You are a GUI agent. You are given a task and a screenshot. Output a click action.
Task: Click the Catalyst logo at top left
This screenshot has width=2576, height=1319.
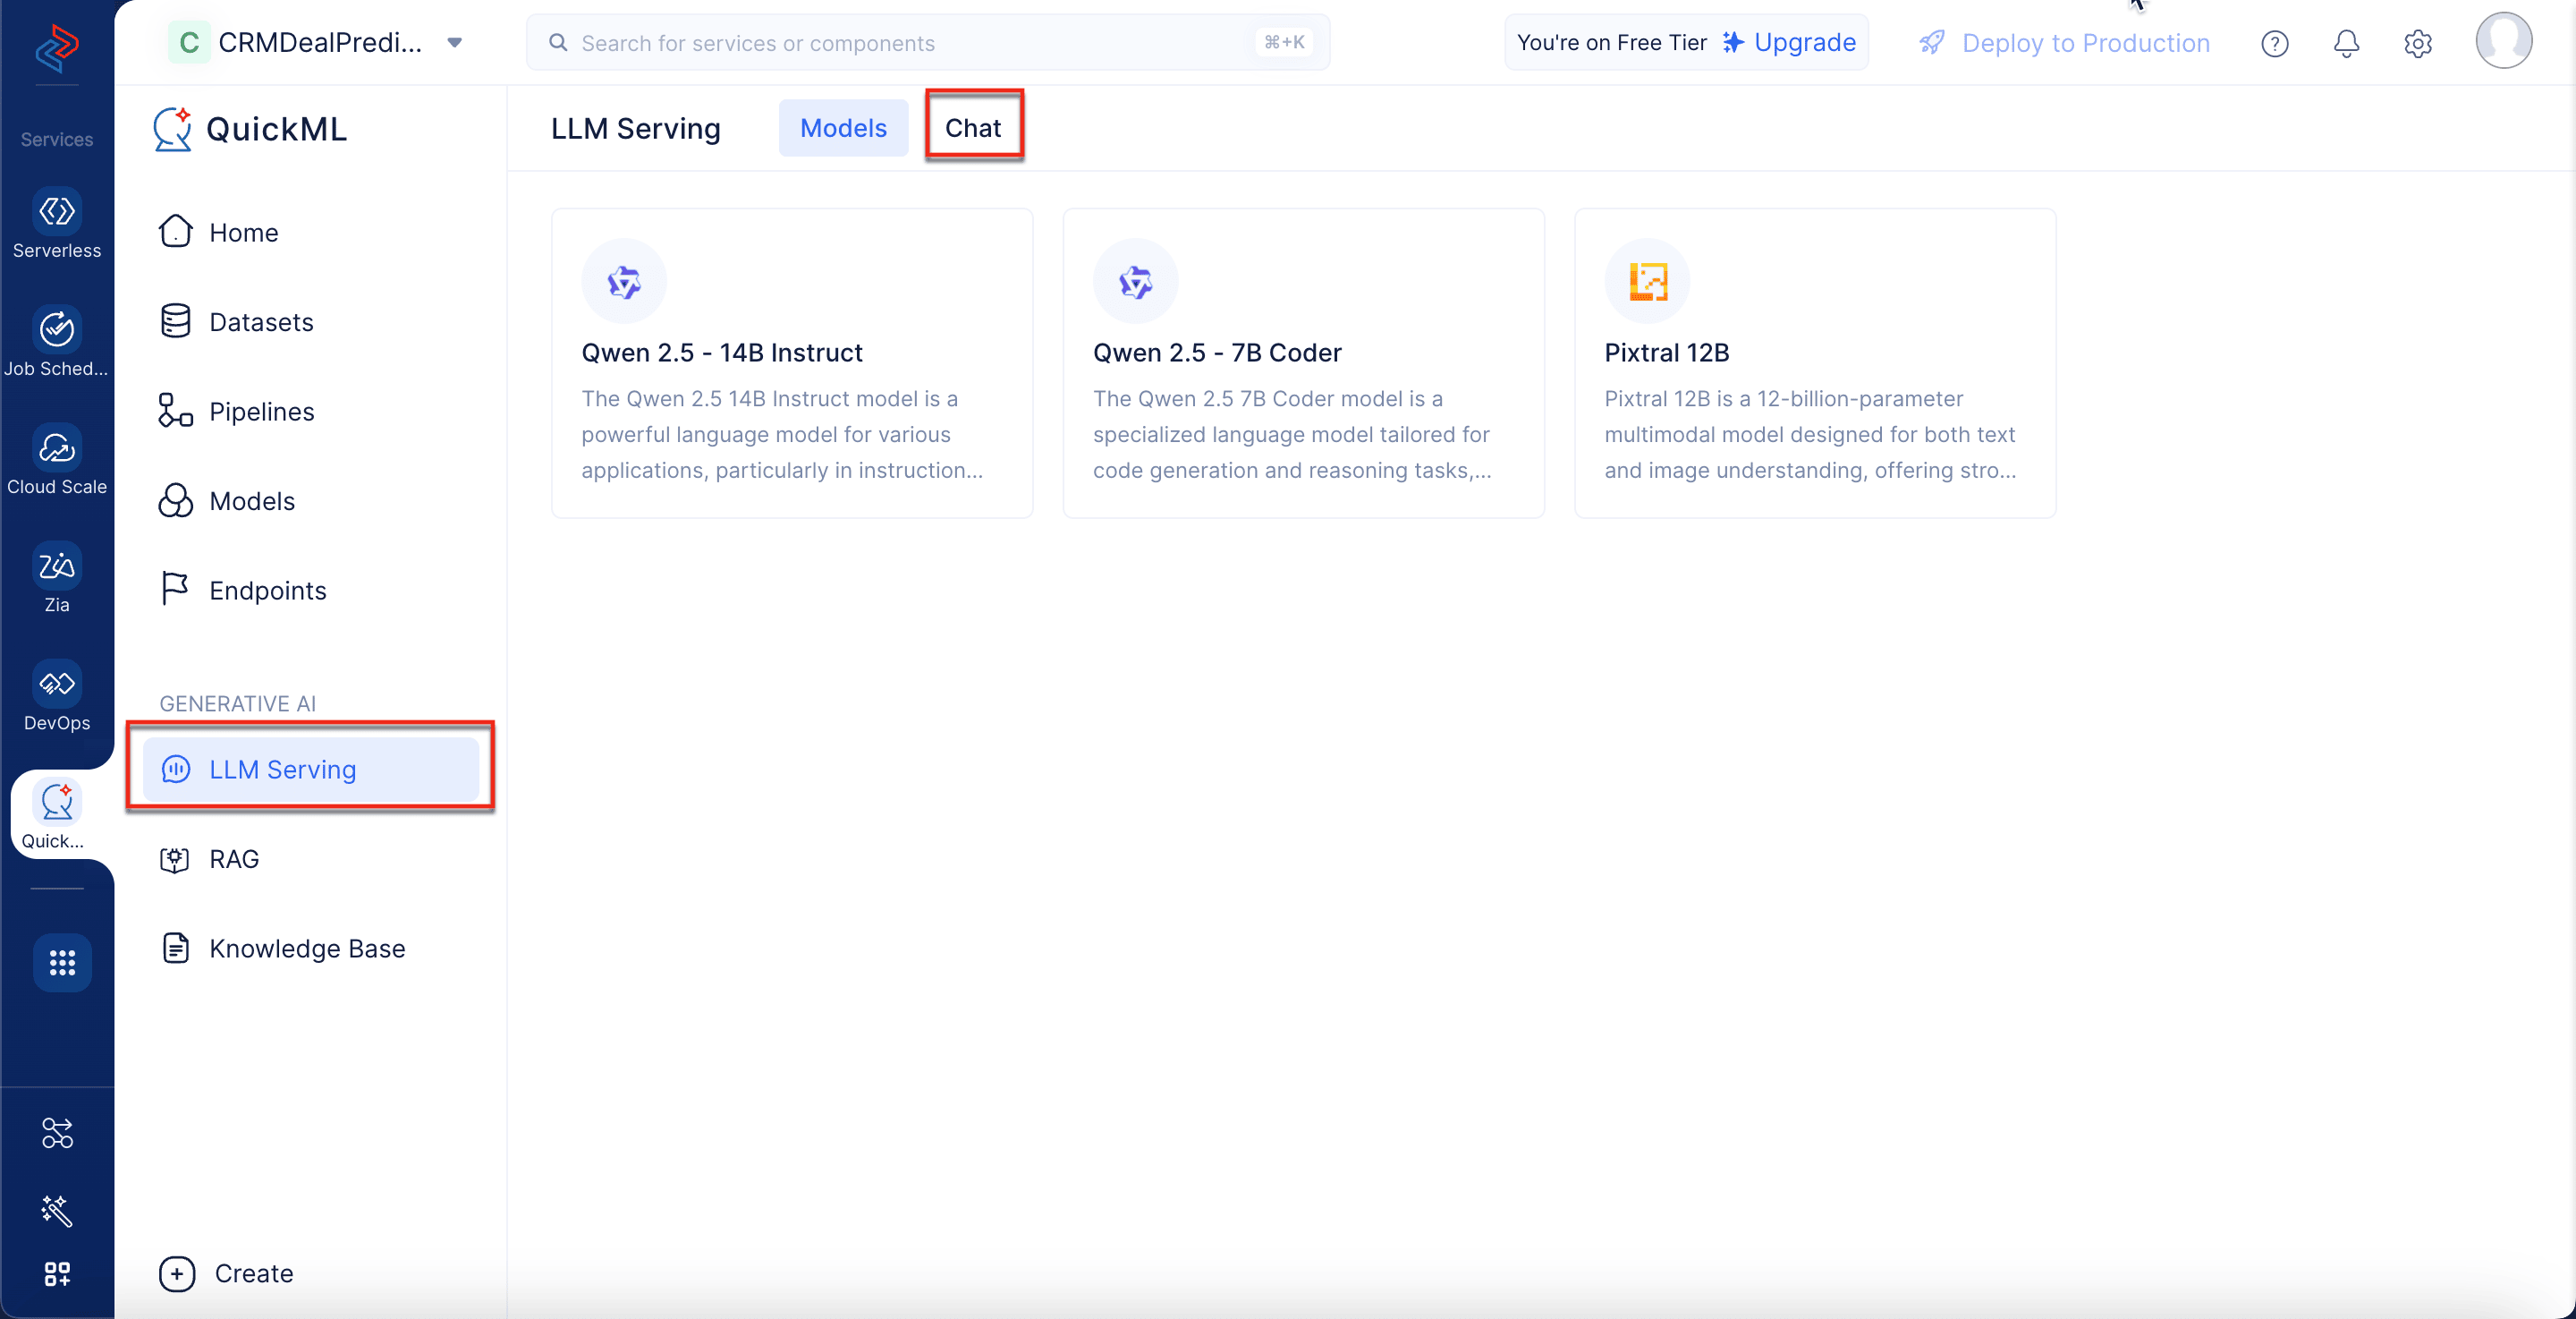57,47
